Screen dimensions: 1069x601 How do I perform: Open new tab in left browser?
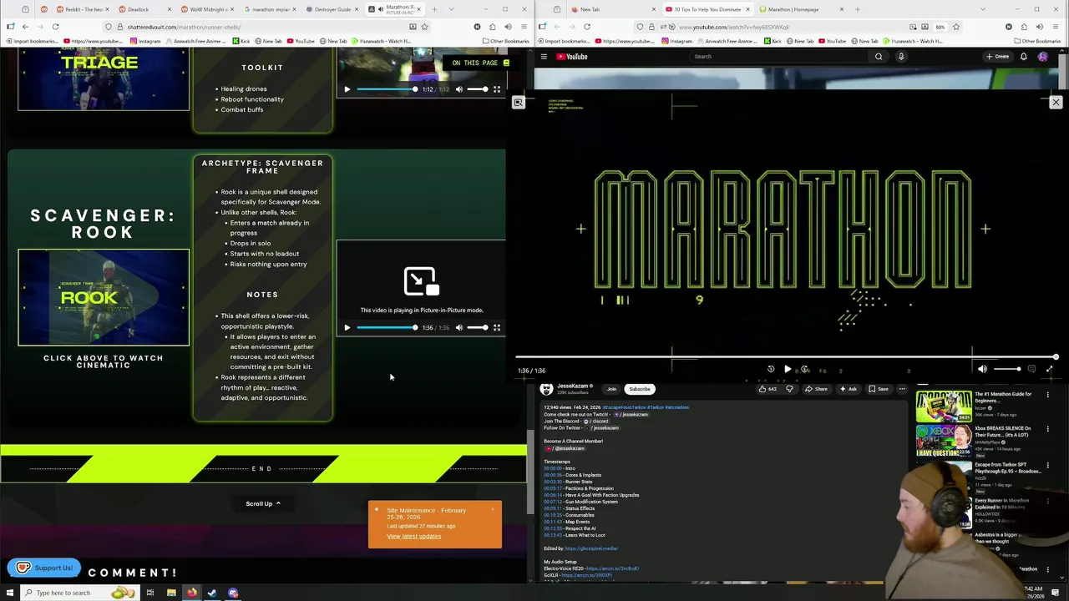click(x=434, y=9)
